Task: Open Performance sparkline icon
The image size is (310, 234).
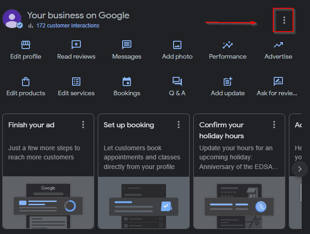Action: coord(228,45)
